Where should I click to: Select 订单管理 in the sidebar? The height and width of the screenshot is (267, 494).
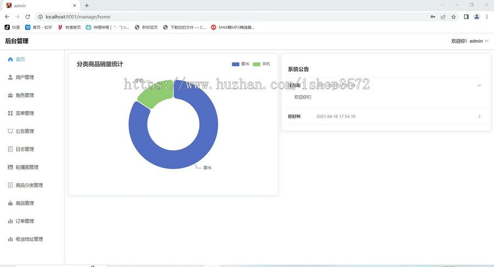pyautogui.click(x=21, y=221)
